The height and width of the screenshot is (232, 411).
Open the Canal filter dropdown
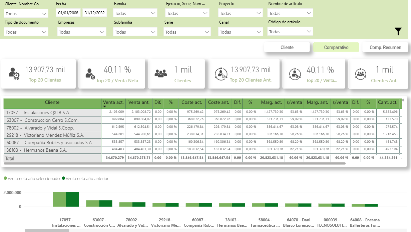[241, 32]
